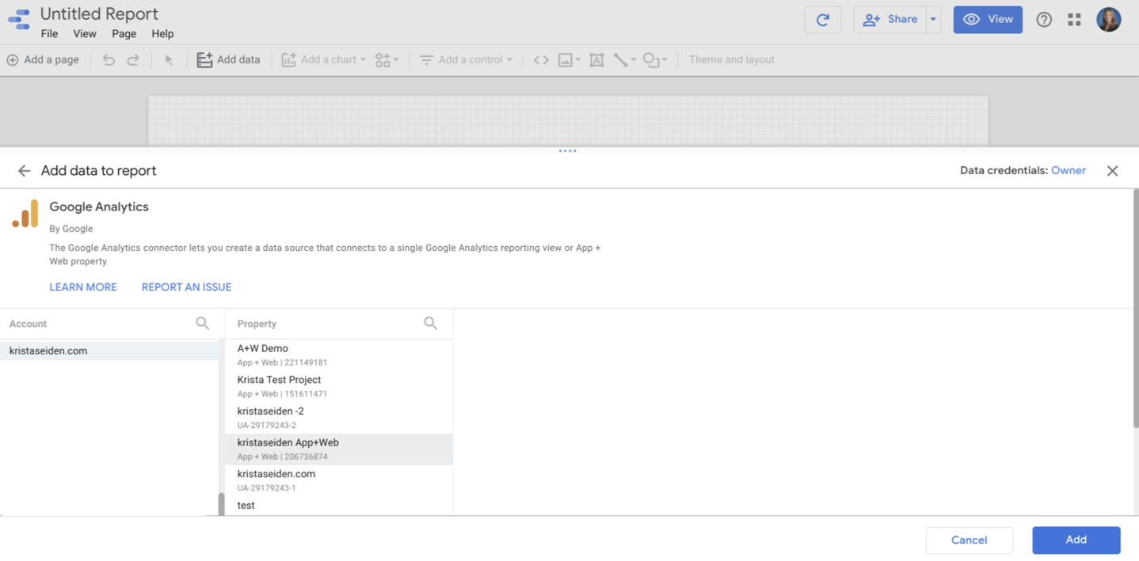
Task: Select the pointer selection tool
Action: (x=169, y=59)
